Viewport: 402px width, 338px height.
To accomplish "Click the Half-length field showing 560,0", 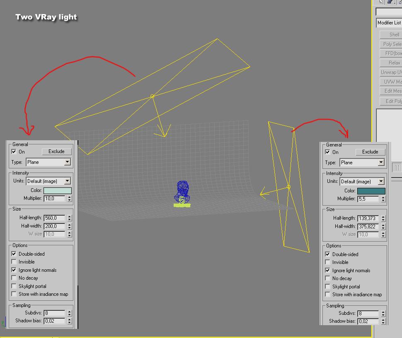I will [x=55, y=218].
